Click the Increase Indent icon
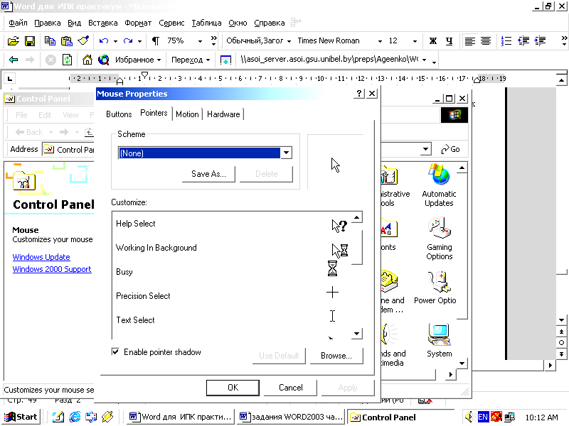569x426 pixels. pos(540,41)
